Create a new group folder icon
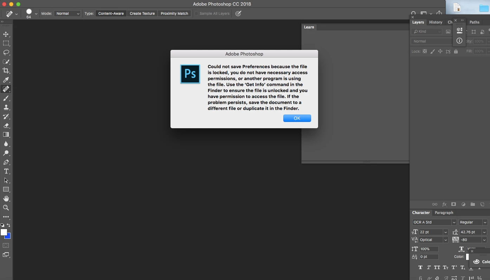490x280 pixels. click(x=473, y=204)
